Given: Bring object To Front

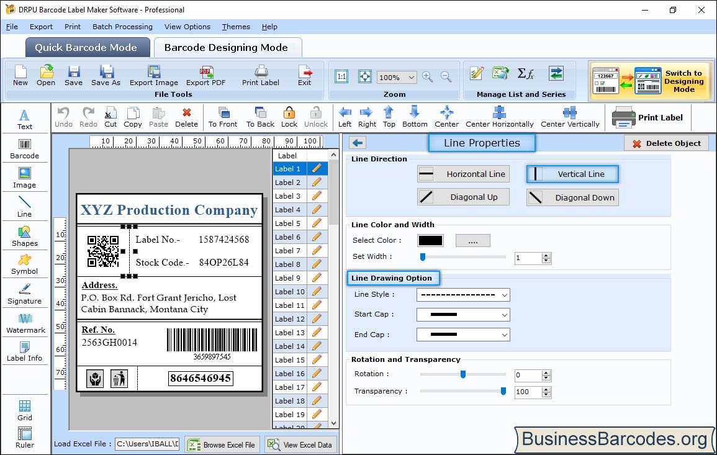Looking at the screenshot, I should click(223, 117).
